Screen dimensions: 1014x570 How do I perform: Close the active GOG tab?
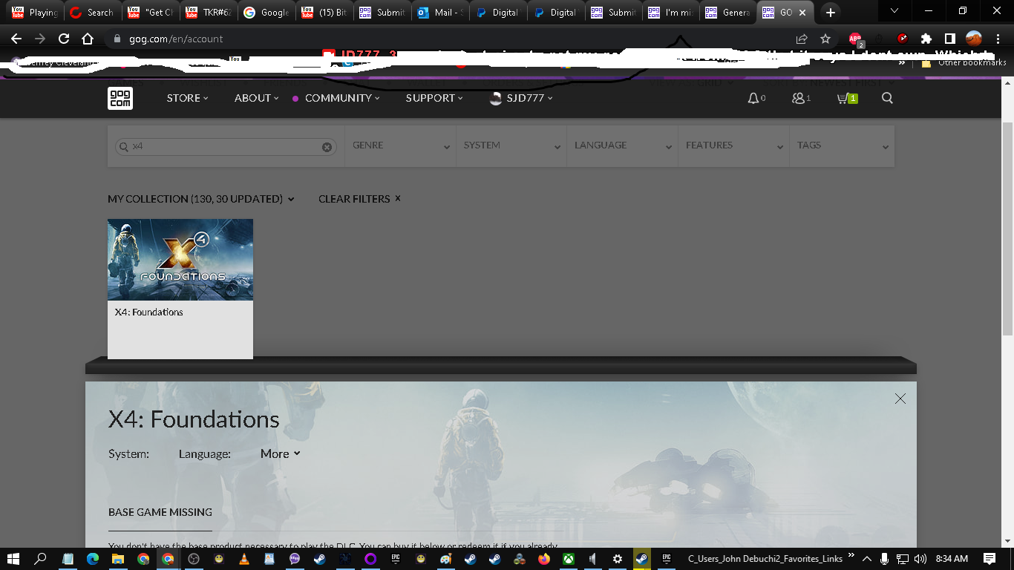point(802,13)
